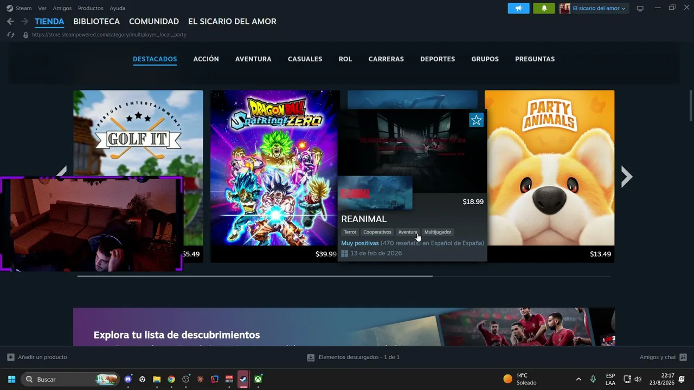Click the Windows taskbar Buscar search box

[x=70, y=379]
